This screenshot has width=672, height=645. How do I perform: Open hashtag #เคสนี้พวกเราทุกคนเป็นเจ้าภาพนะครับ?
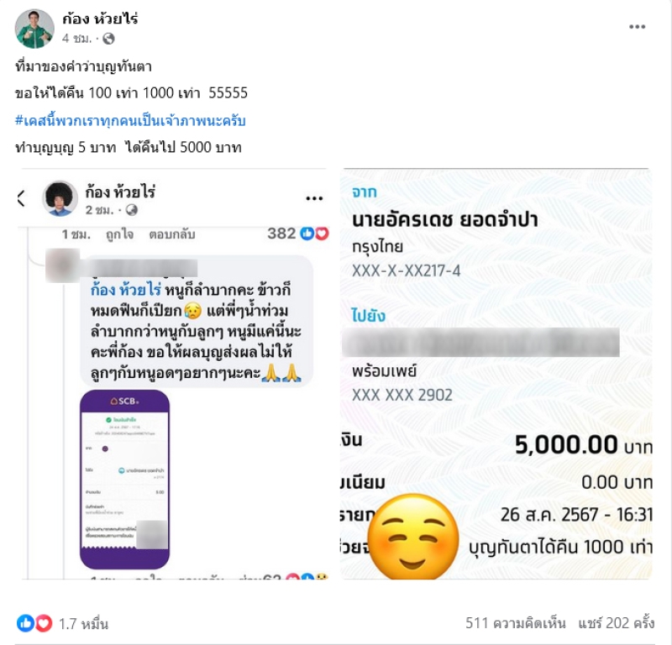tap(130, 121)
